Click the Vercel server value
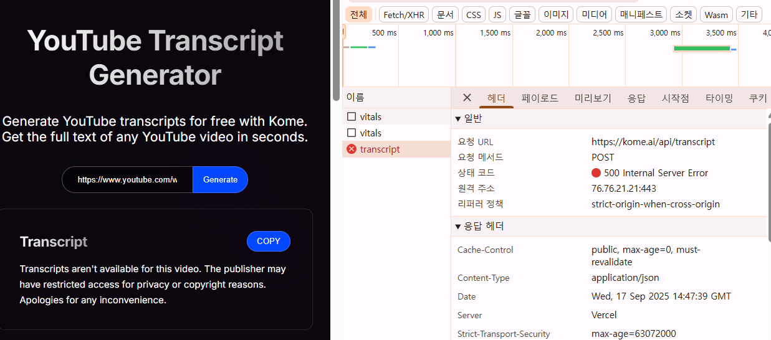The height and width of the screenshot is (340, 771). pos(604,315)
